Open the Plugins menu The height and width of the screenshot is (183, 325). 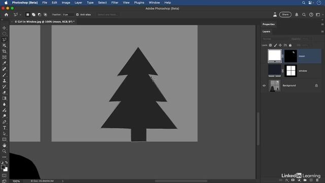click(139, 3)
